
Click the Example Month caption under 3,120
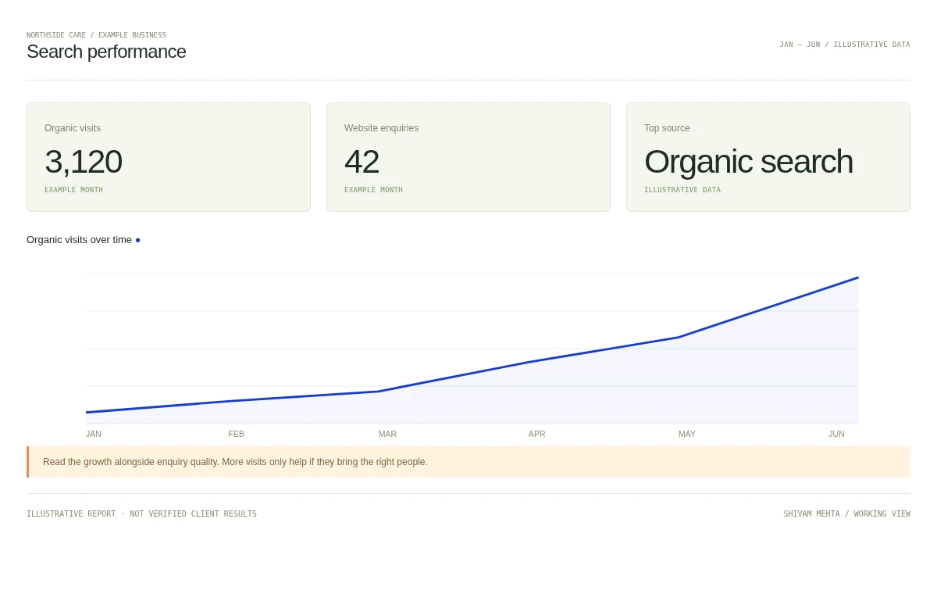73,190
